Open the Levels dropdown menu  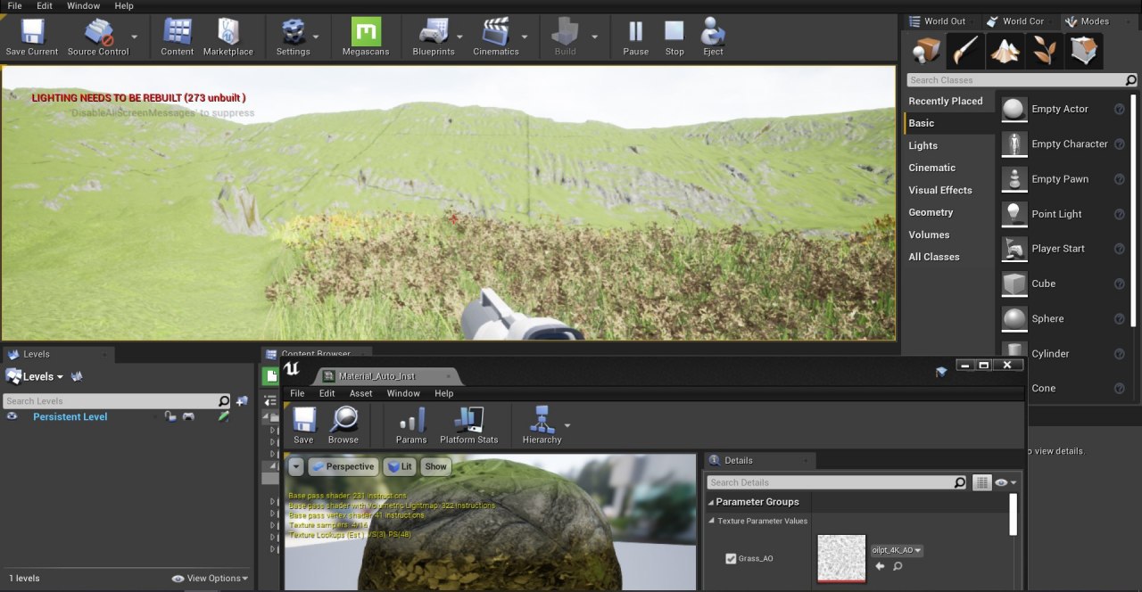pos(36,376)
